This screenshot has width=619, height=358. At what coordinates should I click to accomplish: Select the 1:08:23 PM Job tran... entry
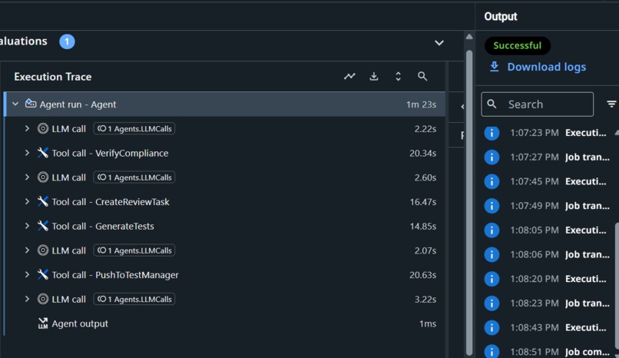560,303
